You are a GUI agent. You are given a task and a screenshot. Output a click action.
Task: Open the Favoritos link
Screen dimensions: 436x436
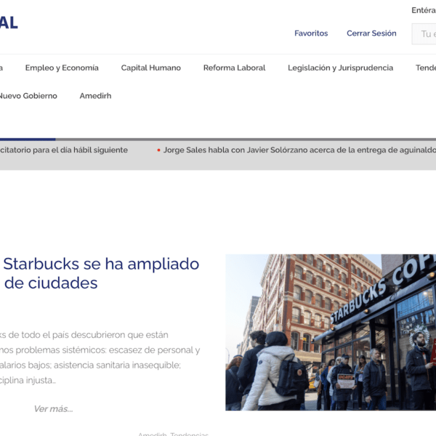(311, 33)
